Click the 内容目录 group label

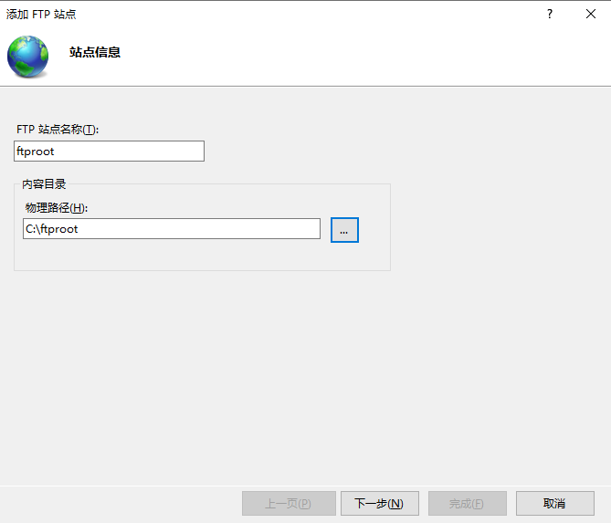pyautogui.click(x=44, y=183)
